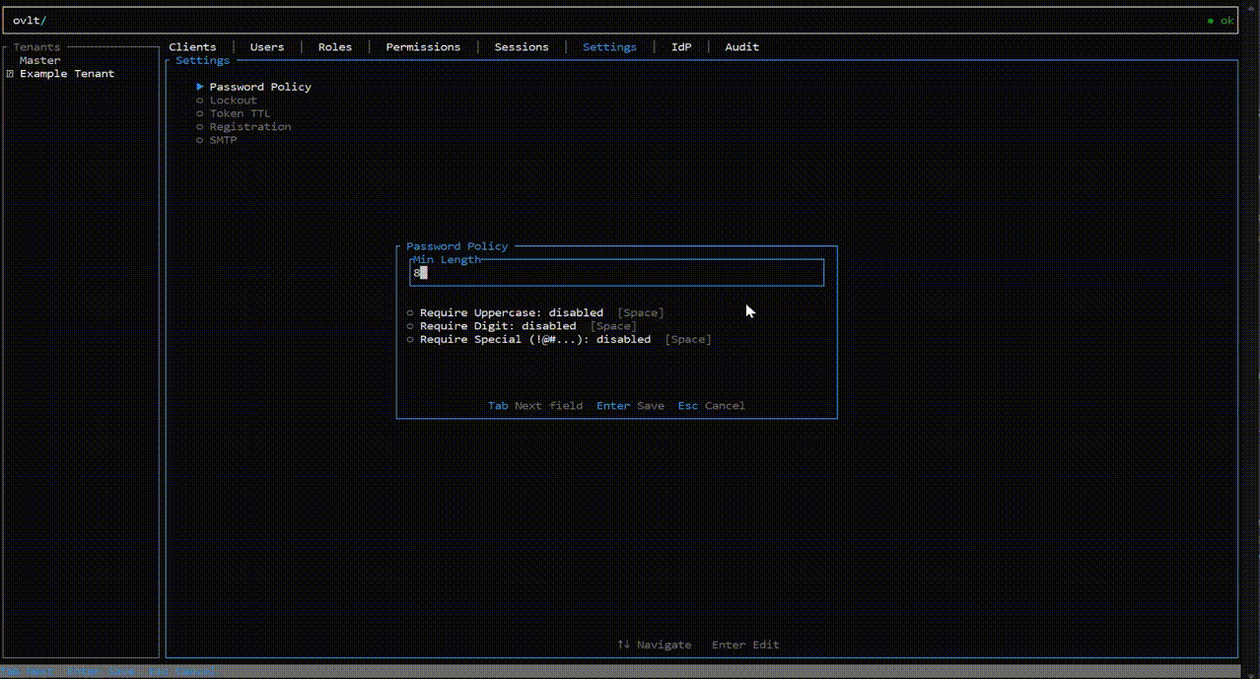This screenshot has width=1260, height=679.
Task: Select the Example Tenant entry
Action: [67, 73]
